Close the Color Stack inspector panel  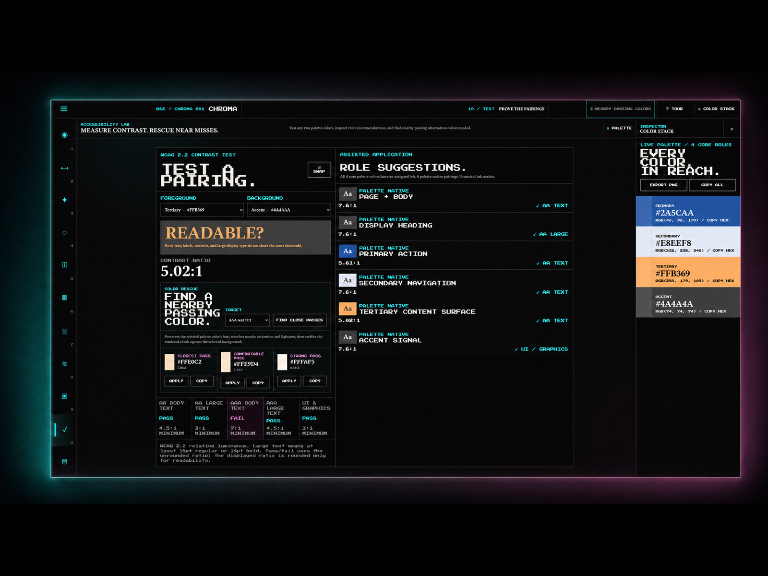coord(732,129)
